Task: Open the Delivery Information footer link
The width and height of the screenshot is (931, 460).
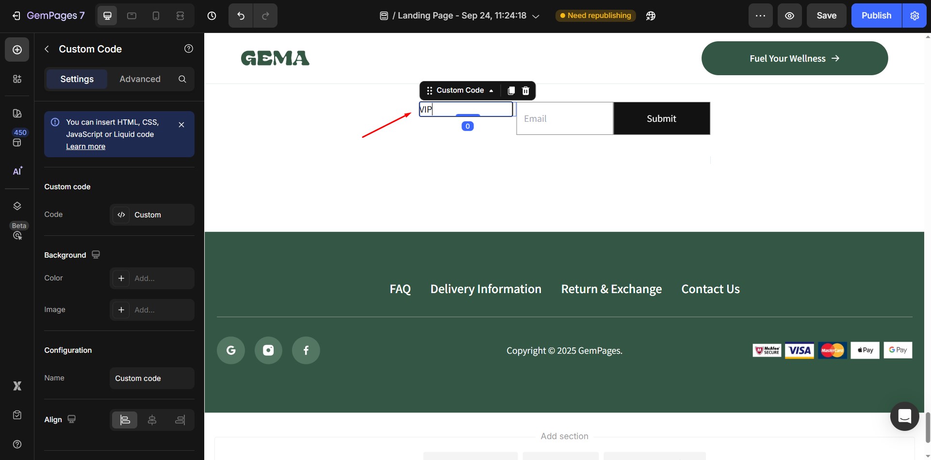Action: pos(486,289)
